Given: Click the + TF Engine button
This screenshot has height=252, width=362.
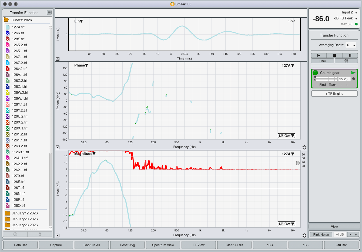Looking at the screenshot, I should pos(334,94).
